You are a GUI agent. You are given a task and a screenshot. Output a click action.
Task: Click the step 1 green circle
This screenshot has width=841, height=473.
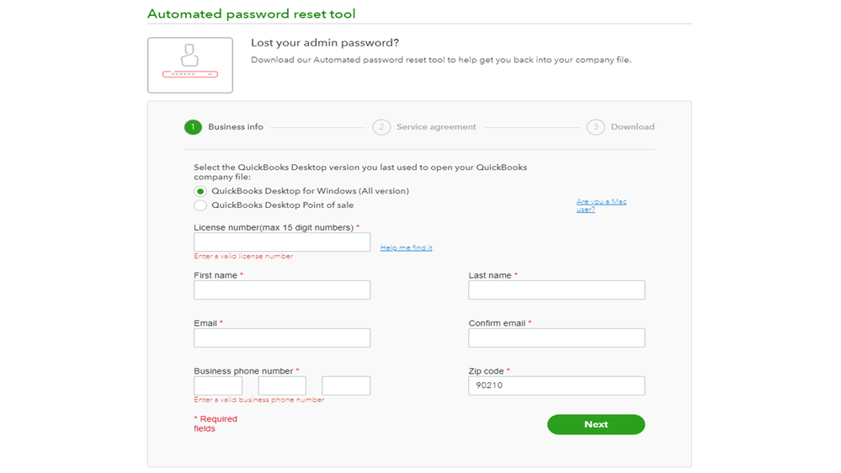coord(193,127)
